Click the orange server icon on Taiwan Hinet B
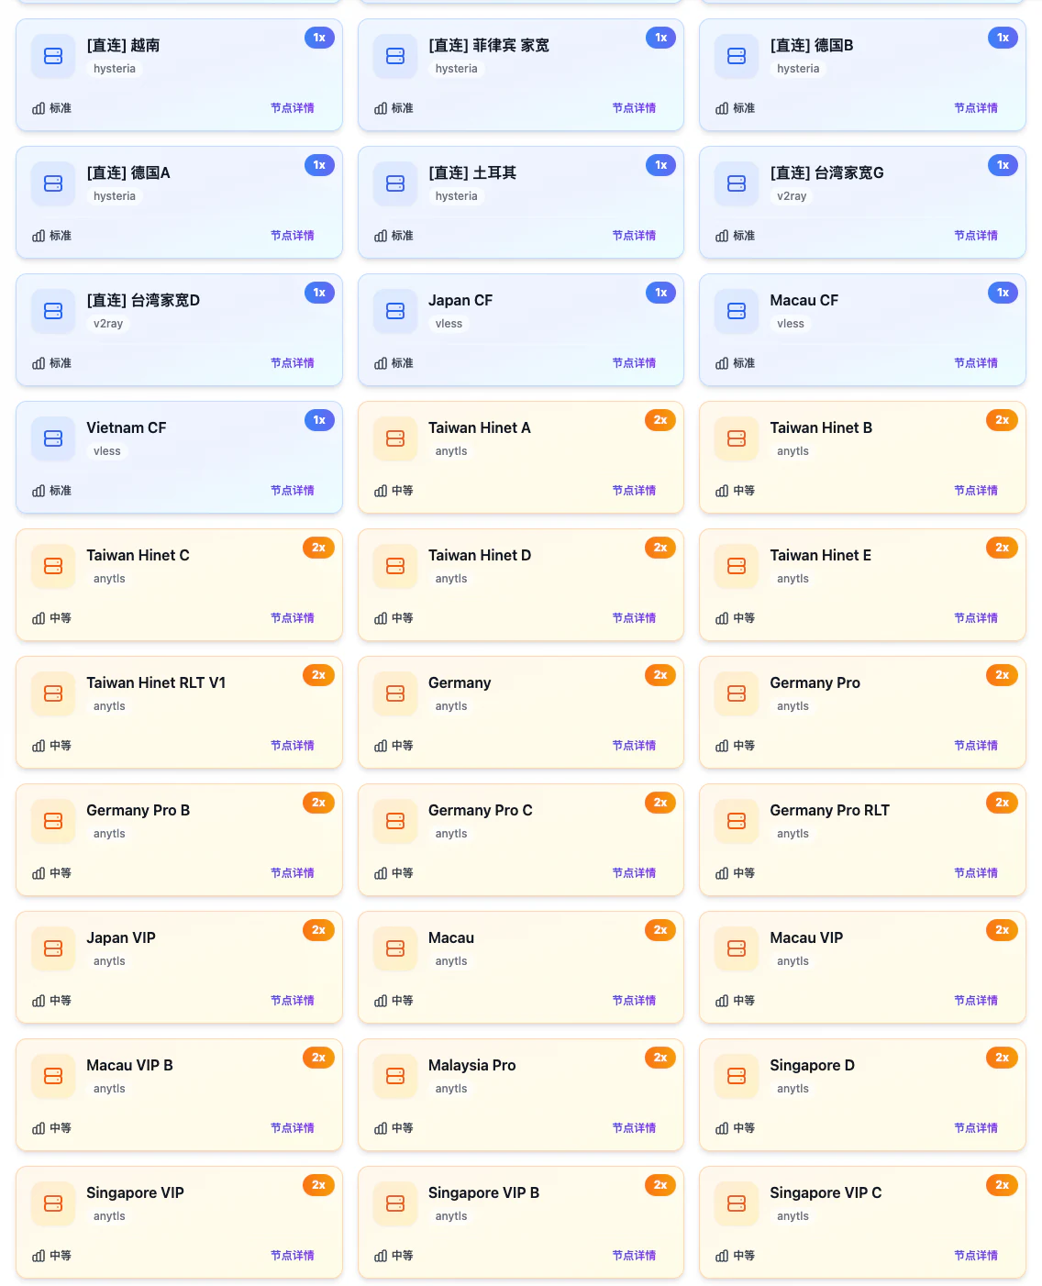The width and height of the screenshot is (1042, 1286). [737, 438]
